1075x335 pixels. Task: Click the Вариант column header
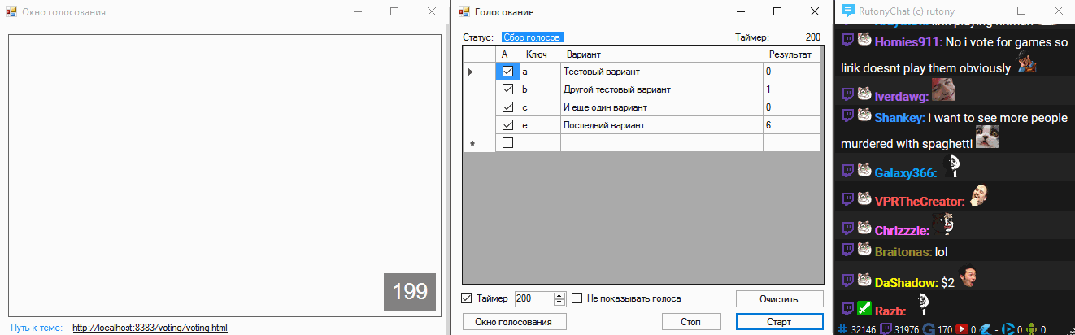click(661, 54)
